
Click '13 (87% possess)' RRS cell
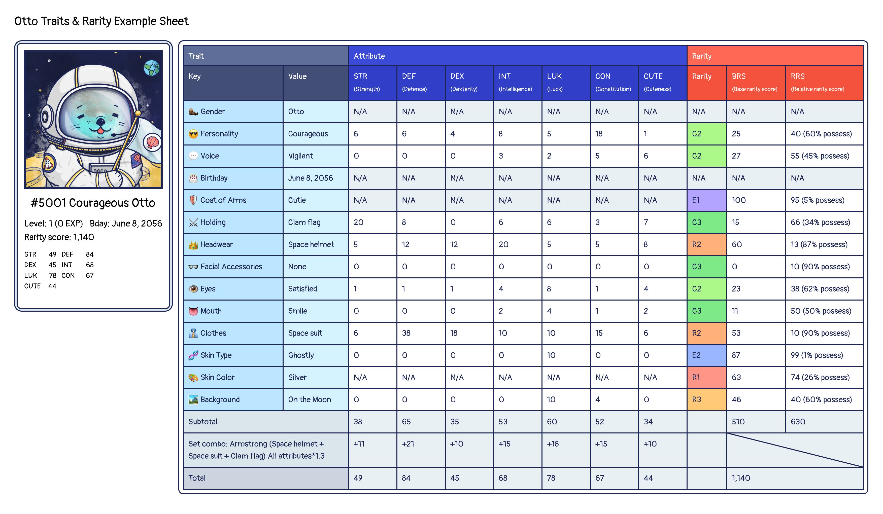point(825,244)
